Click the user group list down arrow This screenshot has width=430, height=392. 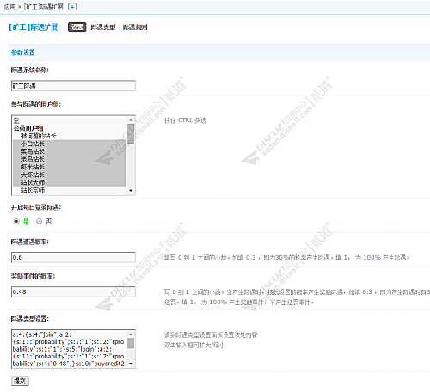131,191
